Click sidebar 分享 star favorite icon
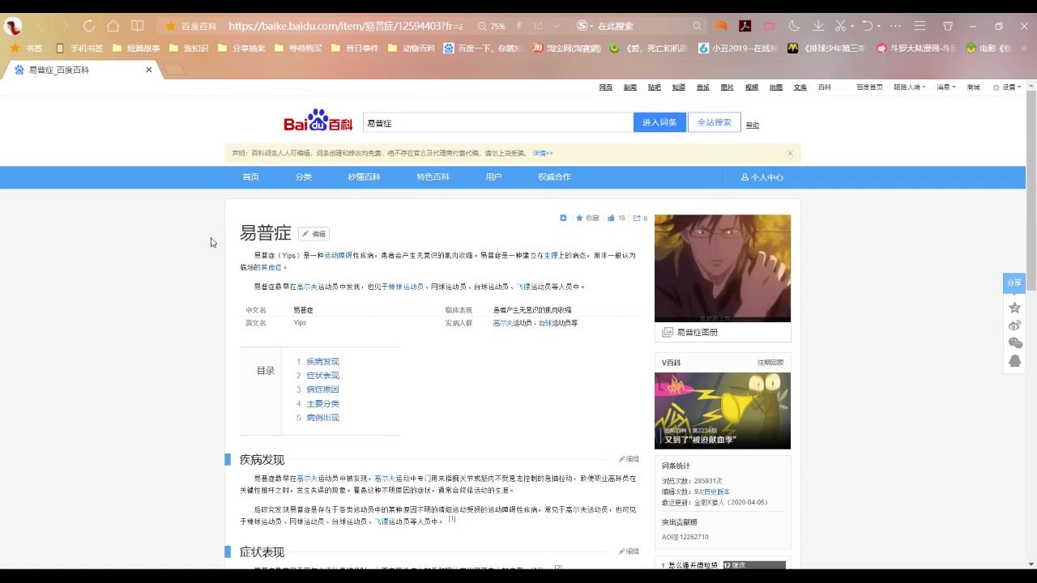 click(x=1014, y=308)
